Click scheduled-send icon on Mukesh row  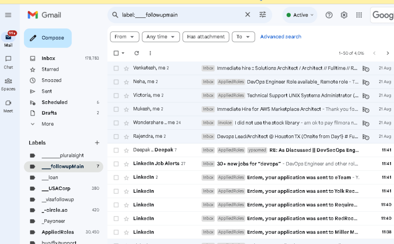click(366, 109)
